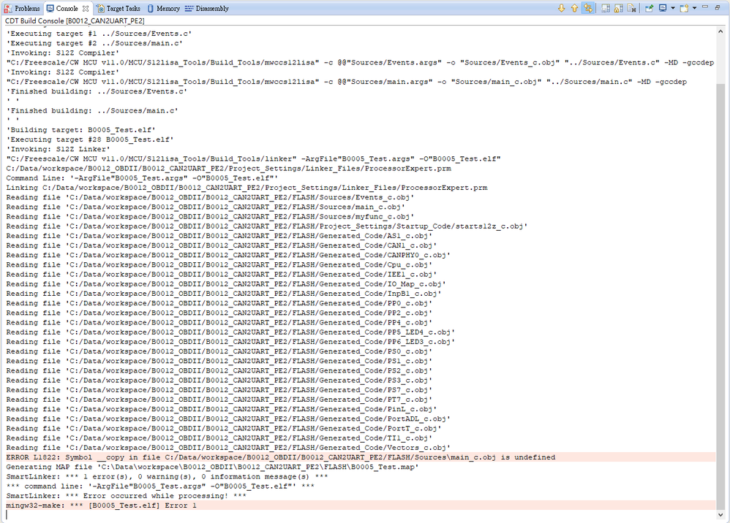Click the 'Generating MAP file' line

click(x=212, y=467)
